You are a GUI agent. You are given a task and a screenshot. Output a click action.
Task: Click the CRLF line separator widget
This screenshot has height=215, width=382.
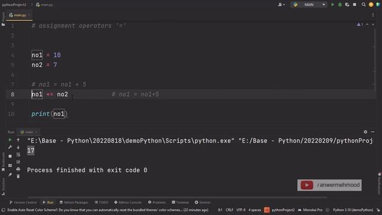coord(229,210)
